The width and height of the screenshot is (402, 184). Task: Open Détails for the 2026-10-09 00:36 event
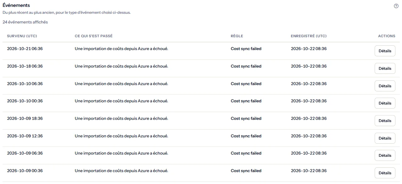point(385,173)
